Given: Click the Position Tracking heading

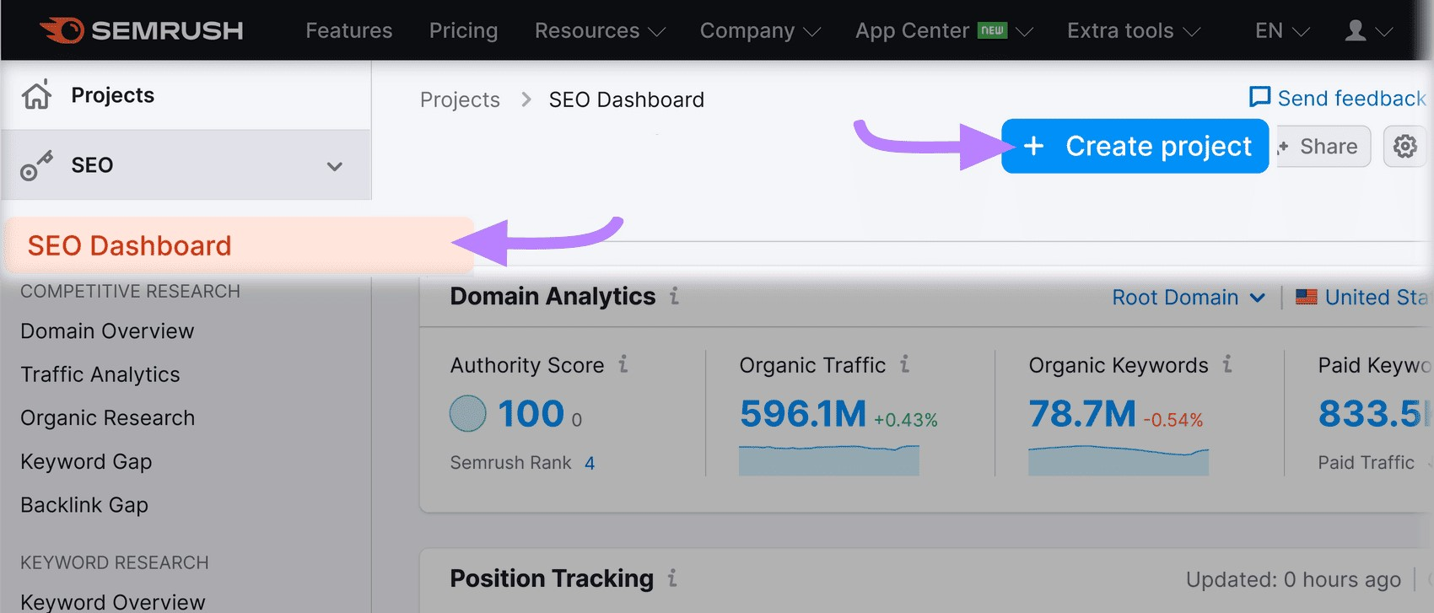Looking at the screenshot, I should click(x=552, y=578).
